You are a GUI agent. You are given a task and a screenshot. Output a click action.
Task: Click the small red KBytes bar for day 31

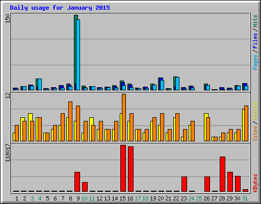click(245, 190)
